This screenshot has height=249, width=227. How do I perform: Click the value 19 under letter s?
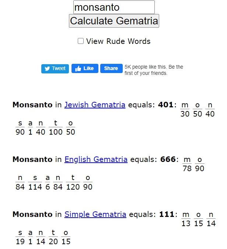[x=20, y=242]
